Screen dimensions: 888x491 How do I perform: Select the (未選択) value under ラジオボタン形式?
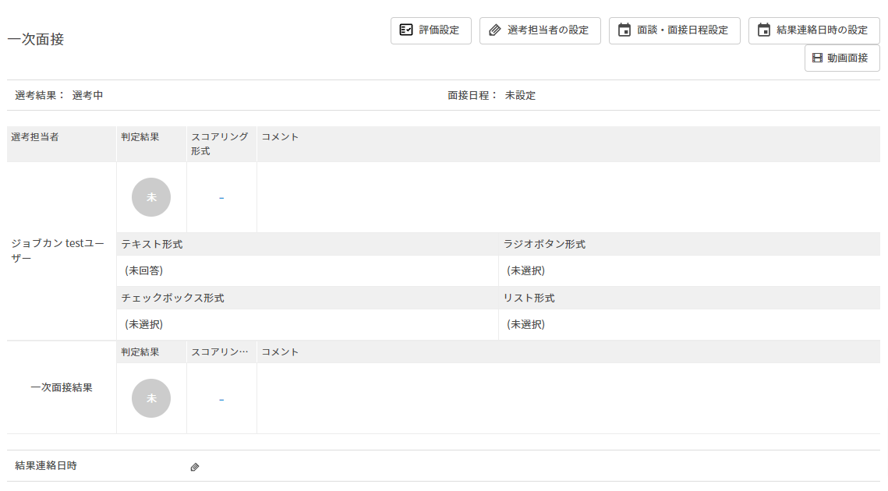(x=526, y=270)
